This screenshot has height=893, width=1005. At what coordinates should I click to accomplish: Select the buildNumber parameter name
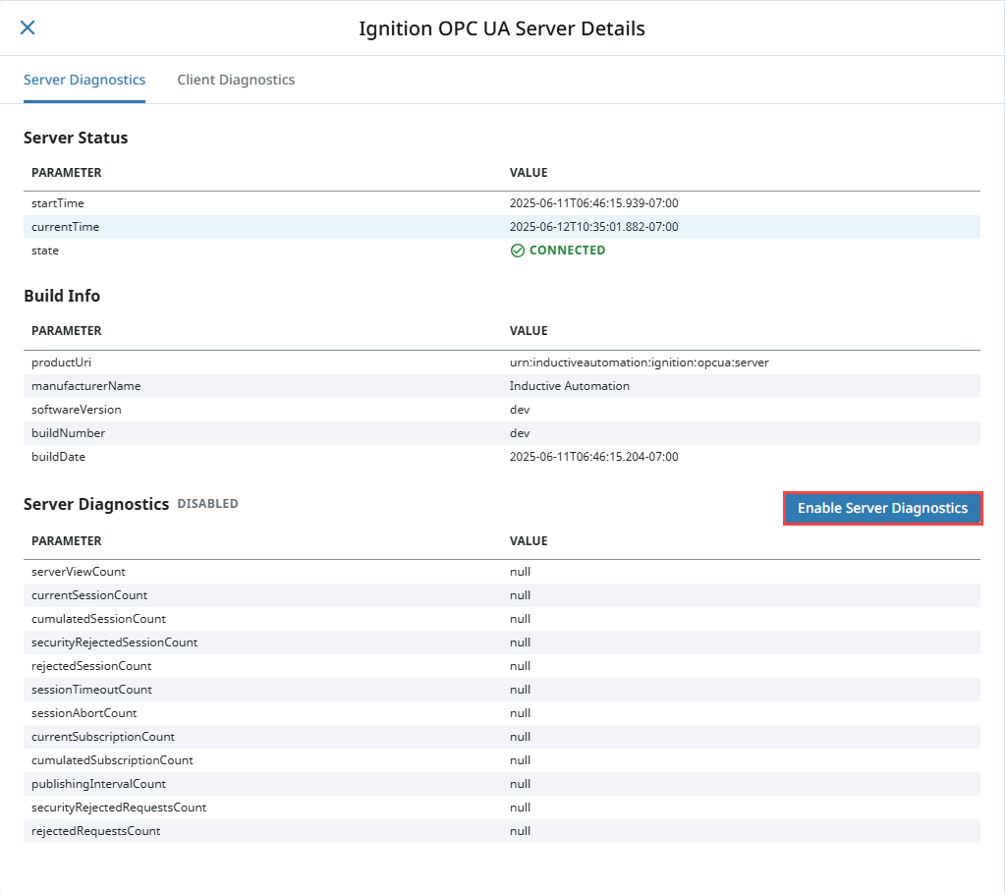point(69,433)
